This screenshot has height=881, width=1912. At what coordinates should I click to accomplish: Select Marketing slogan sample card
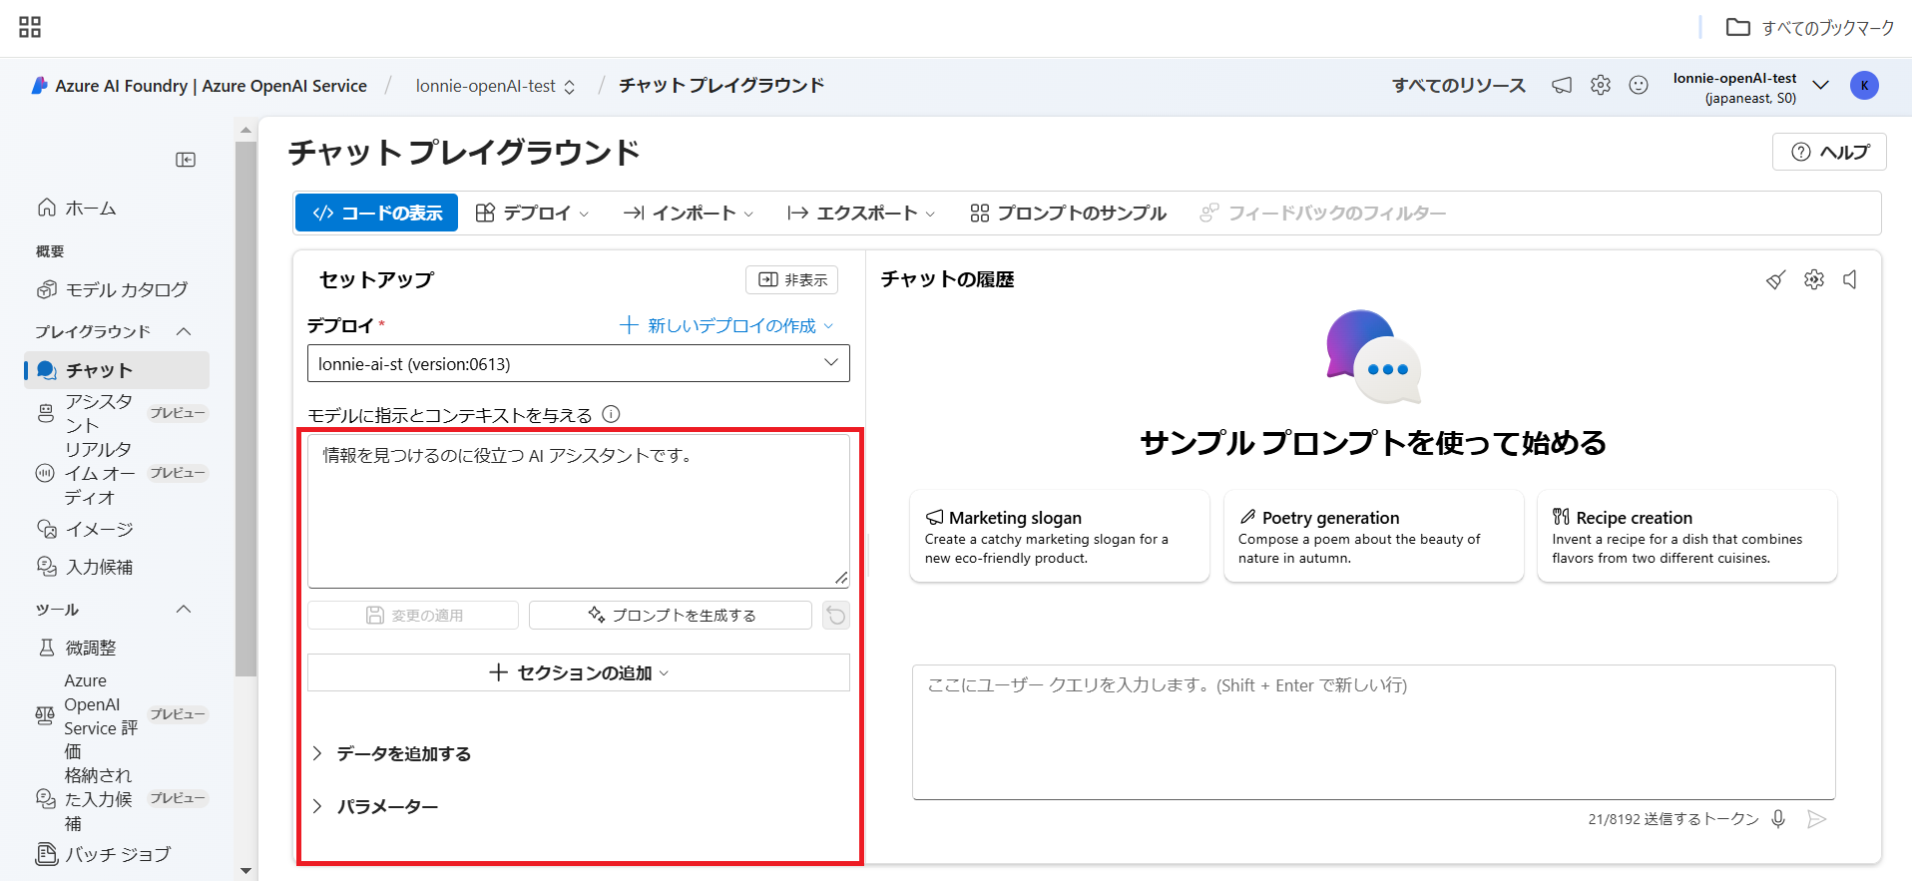point(1060,536)
